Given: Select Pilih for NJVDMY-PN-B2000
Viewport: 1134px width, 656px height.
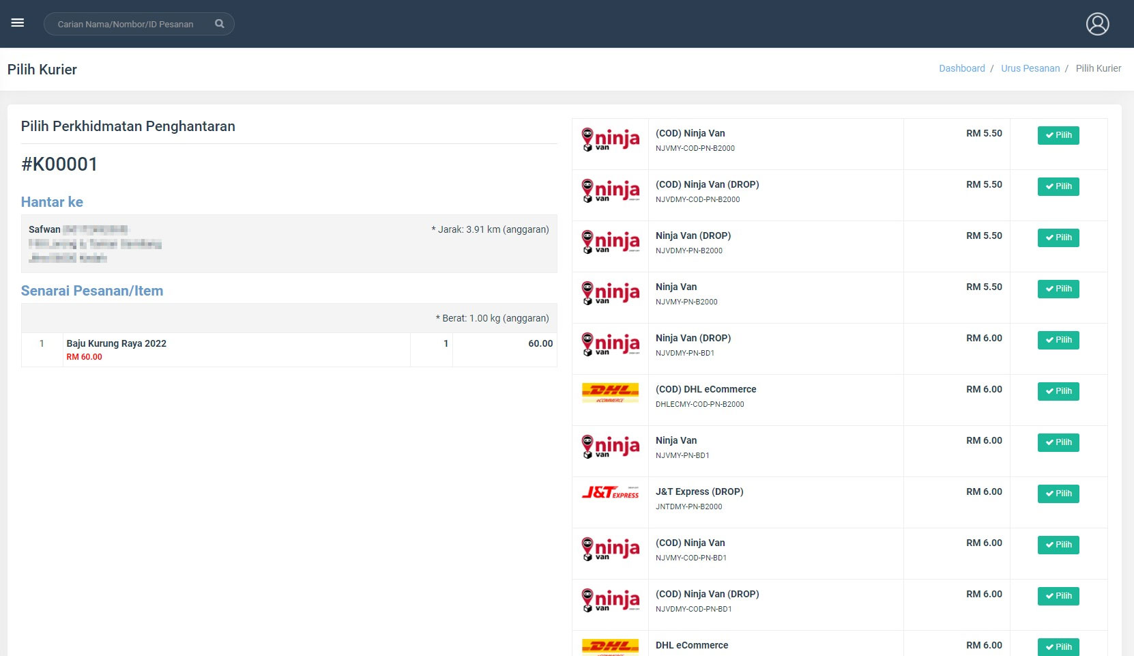Looking at the screenshot, I should point(1058,238).
